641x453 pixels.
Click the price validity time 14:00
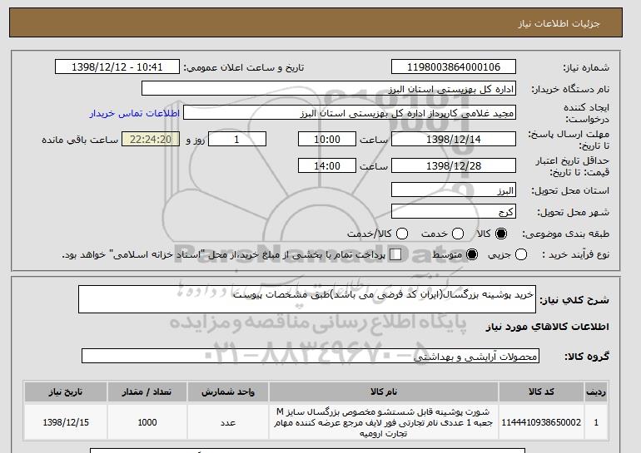coord(327,165)
